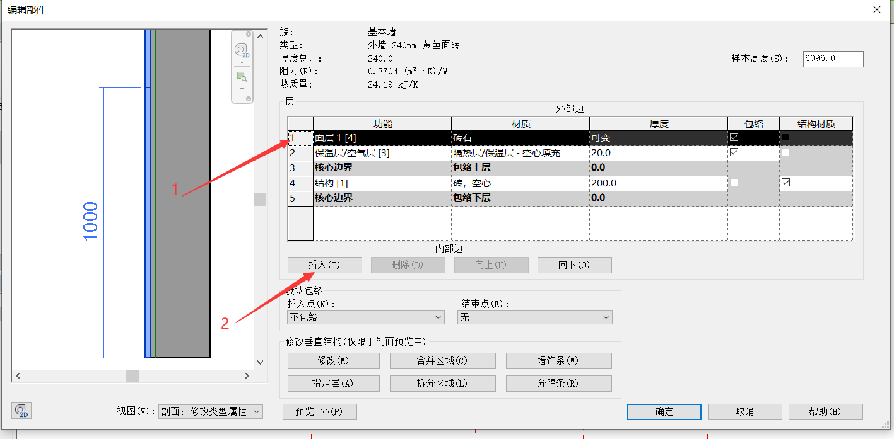Toggle 结构材质 checkbox for 结构 [1] row
894x439 pixels.
[x=785, y=183]
